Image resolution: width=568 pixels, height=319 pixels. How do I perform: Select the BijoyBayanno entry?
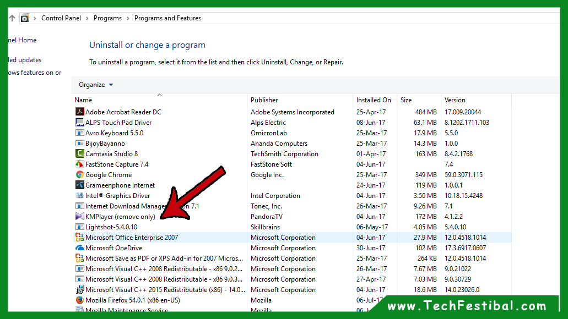[x=105, y=143]
